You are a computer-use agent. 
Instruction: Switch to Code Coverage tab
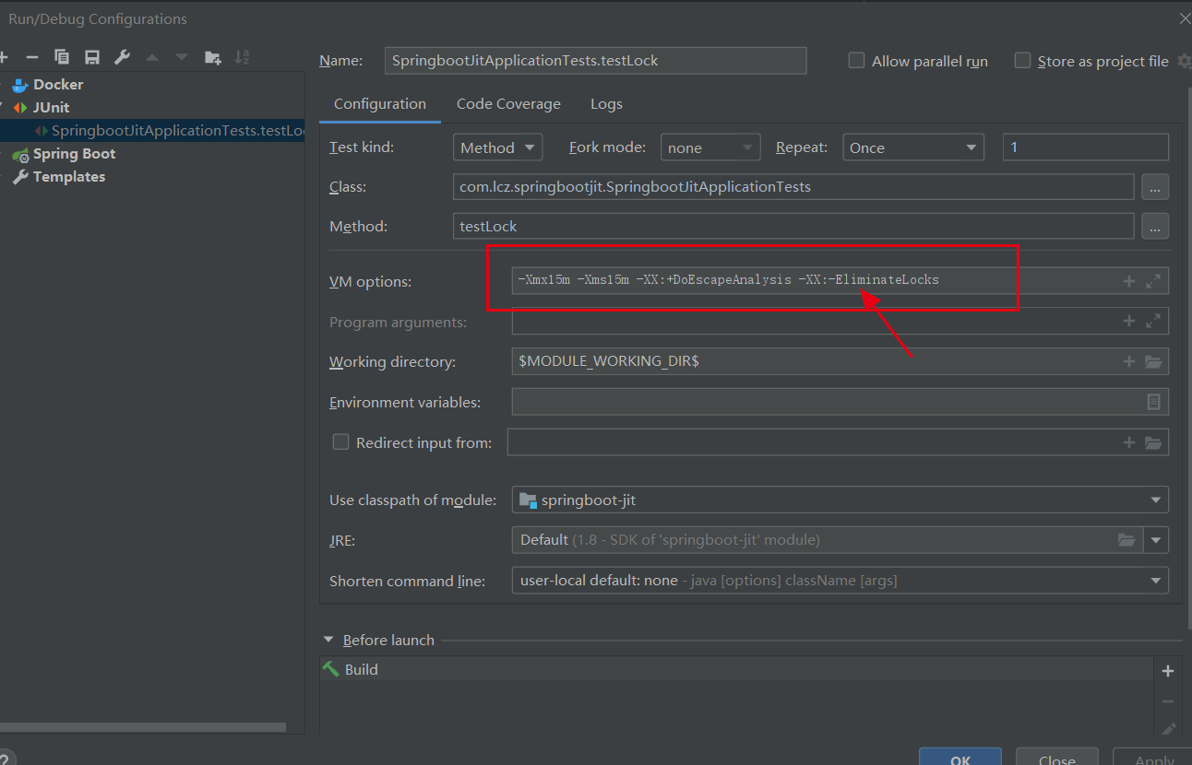coord(508,104)
